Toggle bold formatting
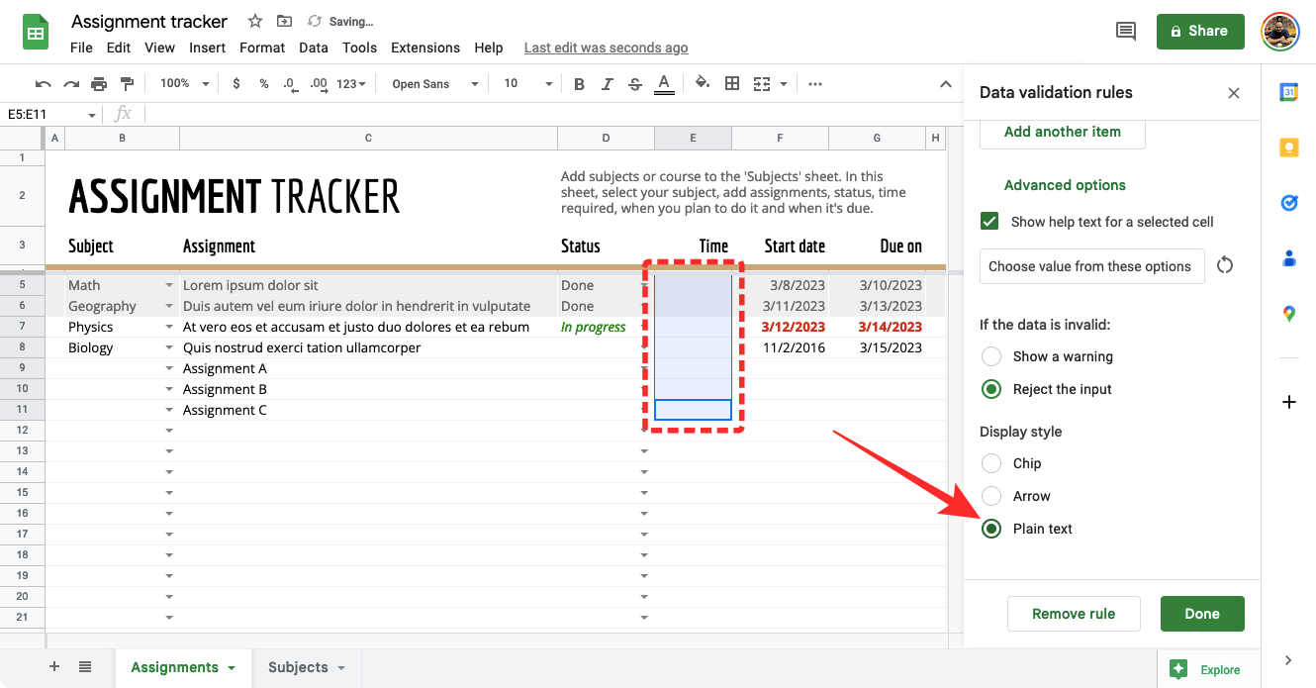 580,84
